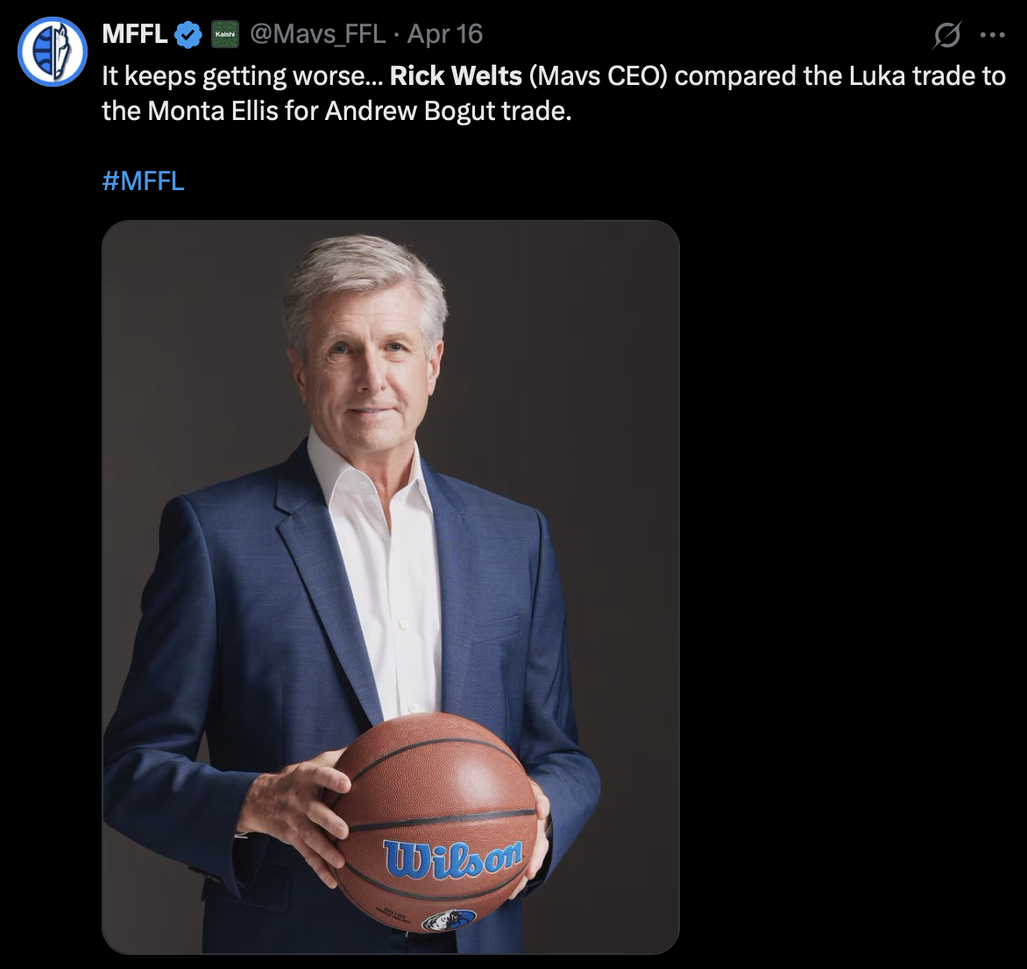
Task: Click the bold Rick Welts name in tweet
Action: pos(456,76)
